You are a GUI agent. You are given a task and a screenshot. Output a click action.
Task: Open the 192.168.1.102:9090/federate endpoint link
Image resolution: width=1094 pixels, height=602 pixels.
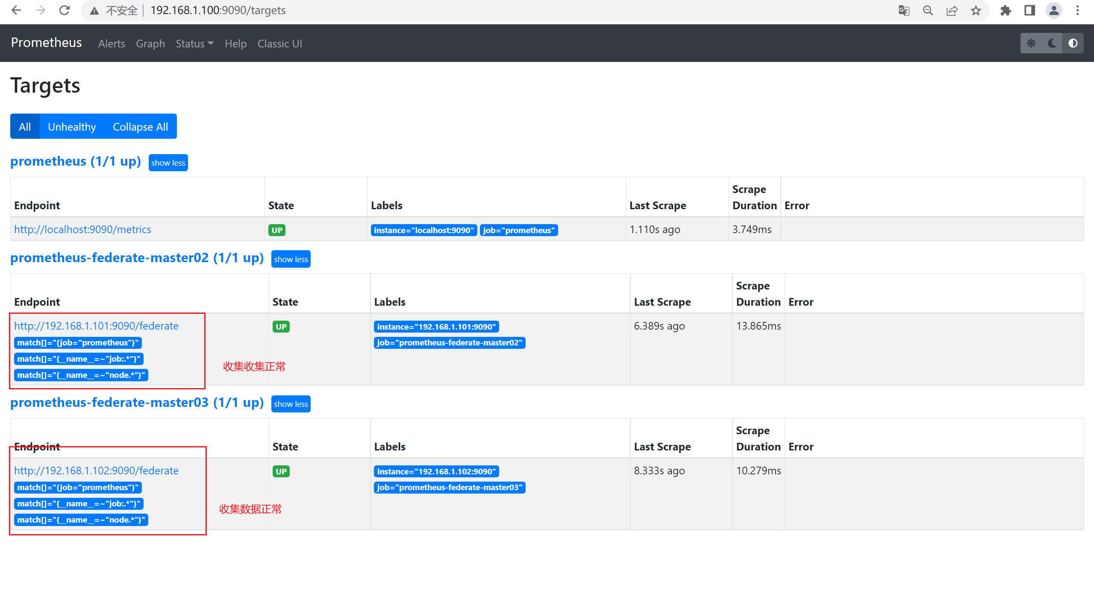tap(96, 470)
